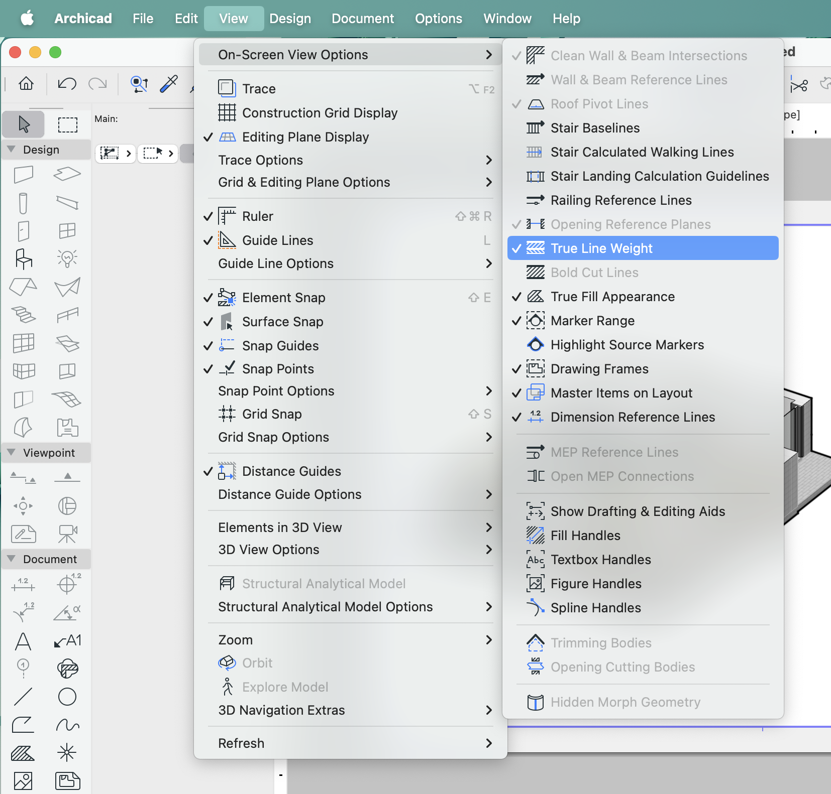Activate the Pick Up Parameters eyedropper
The width and height of the screenshot is (831, 794).
pos(169,83)
